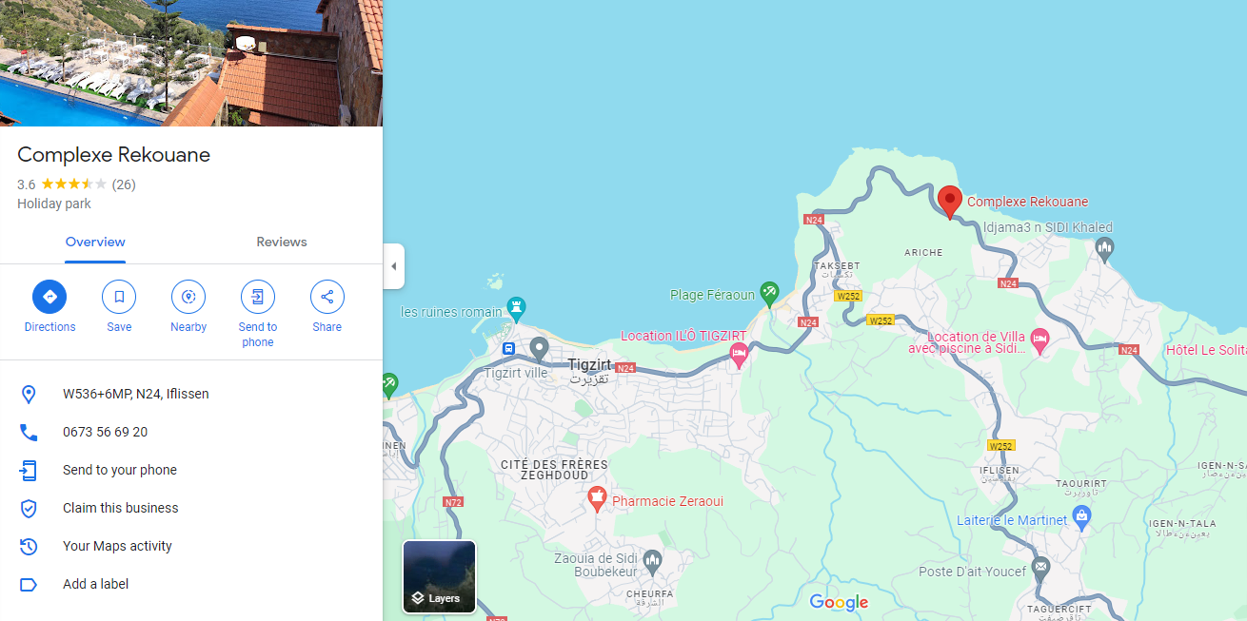Click the les ruines romain landmark icon
This screenshot has width=1247, height=621.
[x=517, y=308]
